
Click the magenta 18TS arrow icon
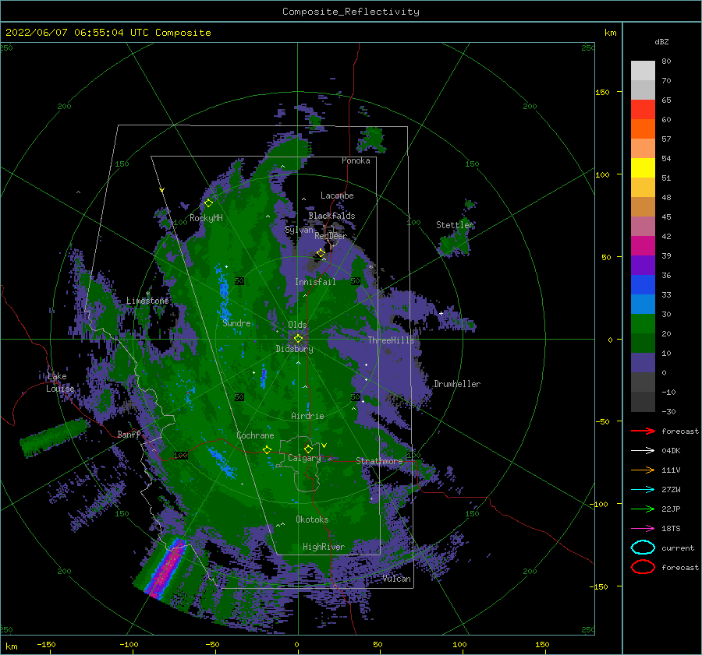643,528
